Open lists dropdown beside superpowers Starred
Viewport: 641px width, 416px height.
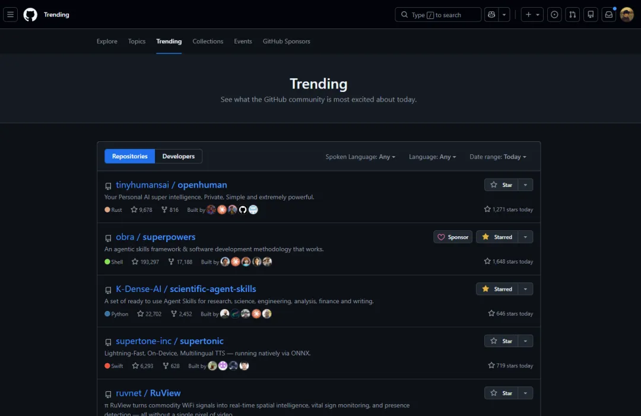click(525, 237)
